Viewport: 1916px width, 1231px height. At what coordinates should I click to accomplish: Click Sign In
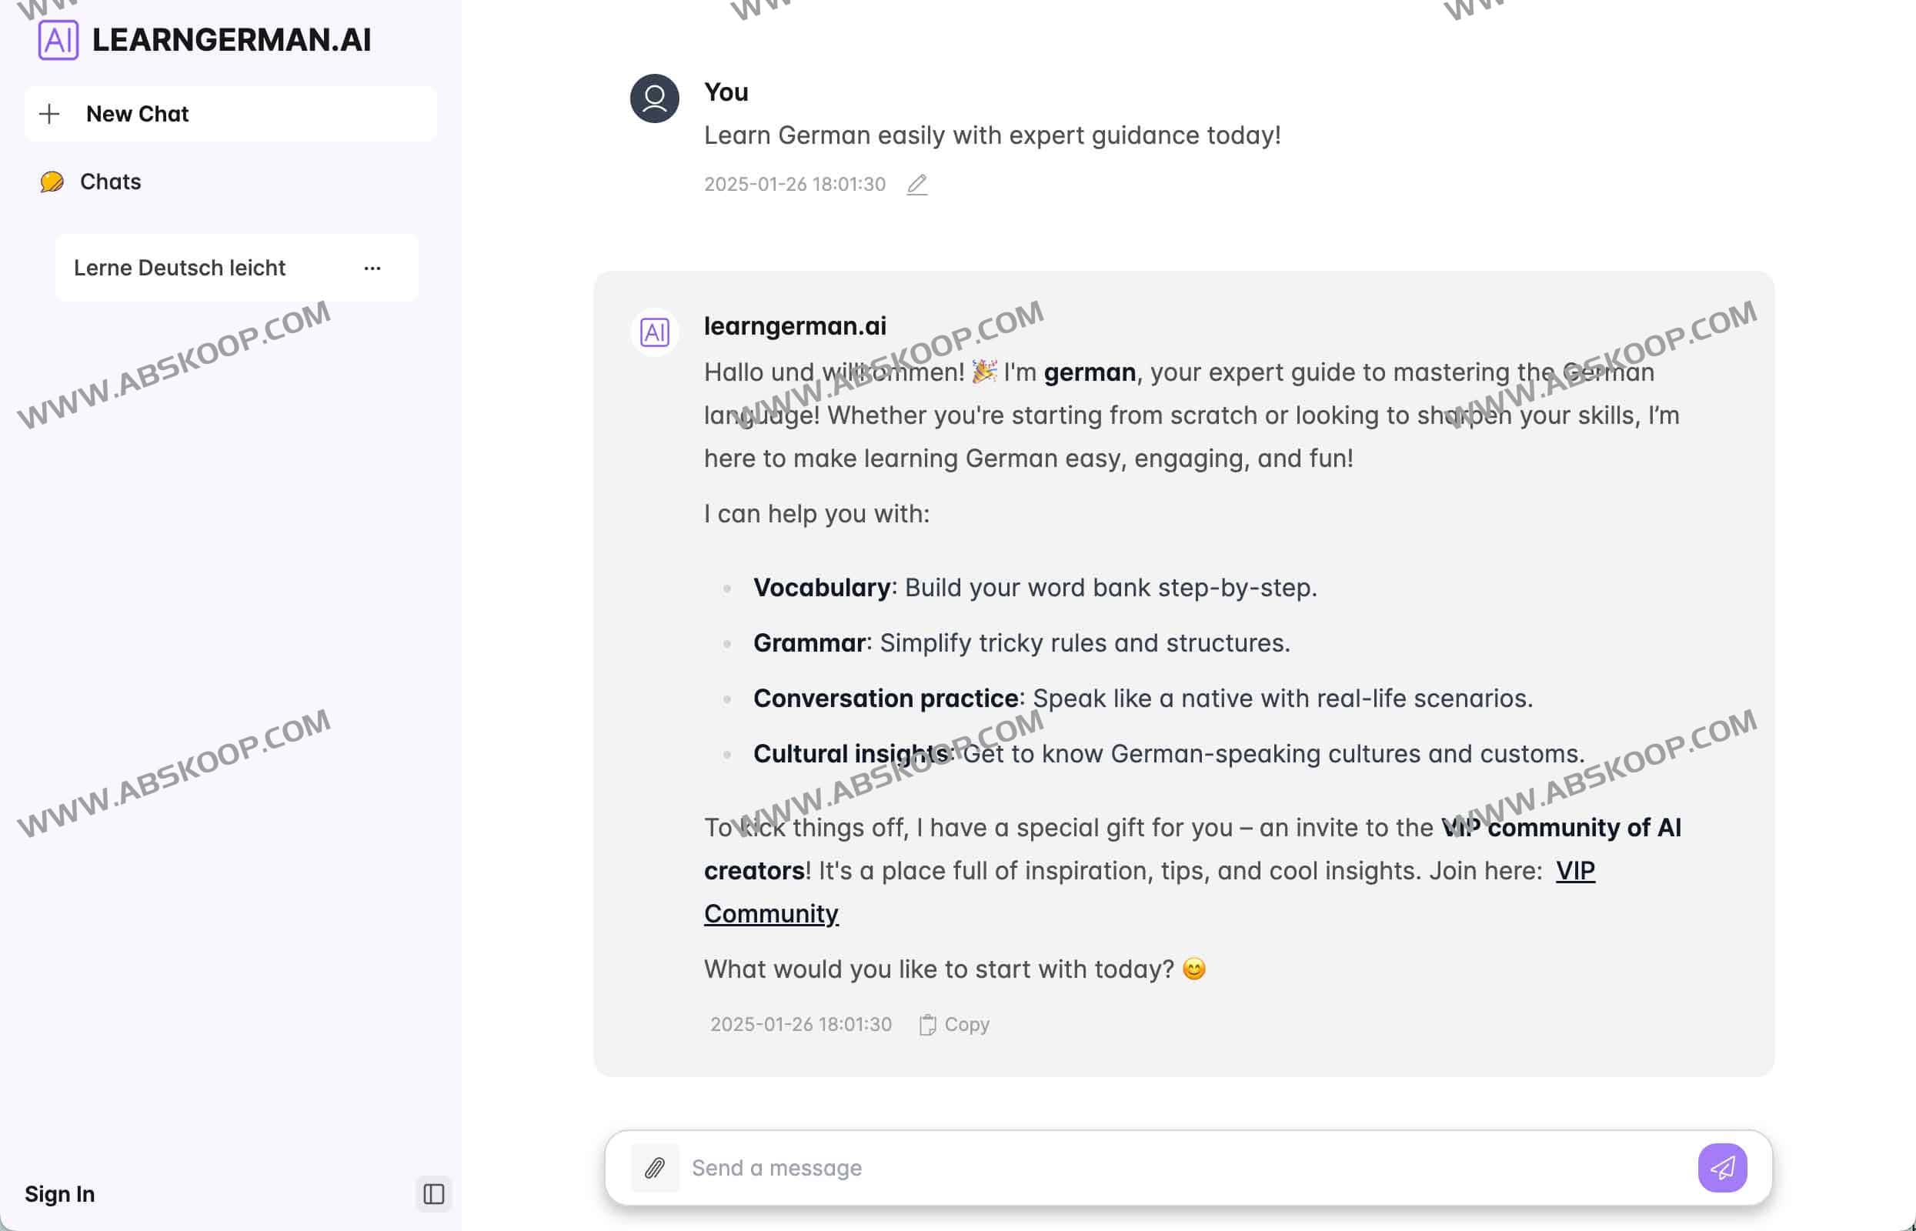click(x=59, y=1193)
